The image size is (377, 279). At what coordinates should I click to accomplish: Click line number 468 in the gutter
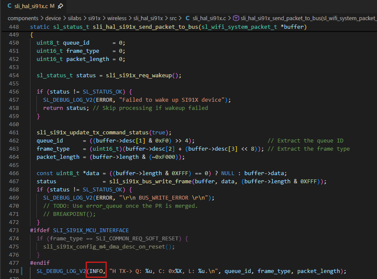[14, 189]
